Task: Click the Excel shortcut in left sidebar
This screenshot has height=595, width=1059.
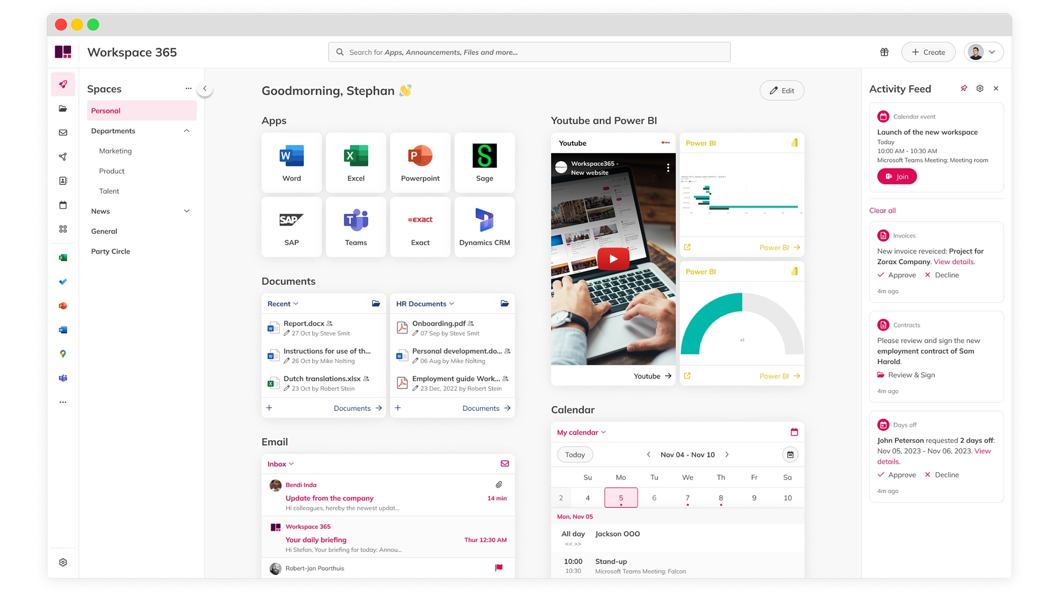Action: 63,257
